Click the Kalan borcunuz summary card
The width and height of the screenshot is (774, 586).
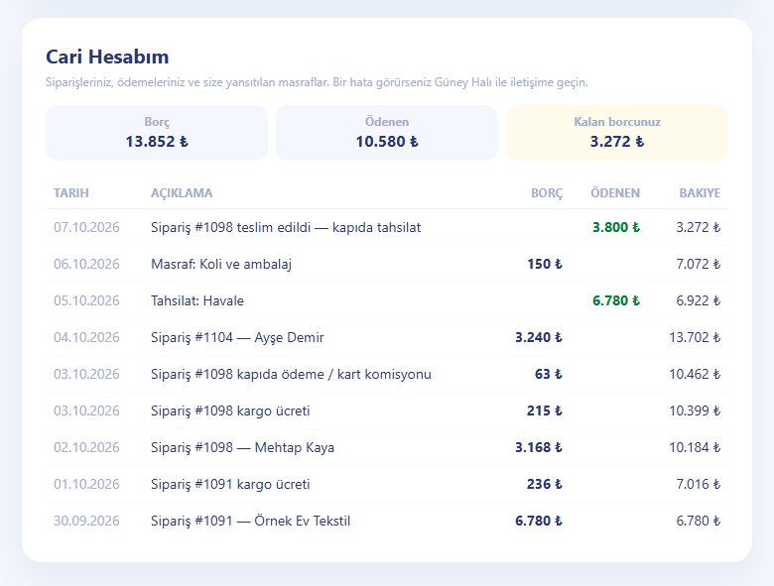coord(617,133)
